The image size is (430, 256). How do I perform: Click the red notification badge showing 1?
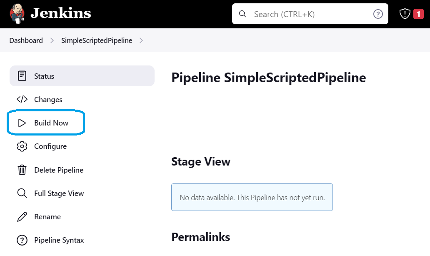(x=418, y=14)
